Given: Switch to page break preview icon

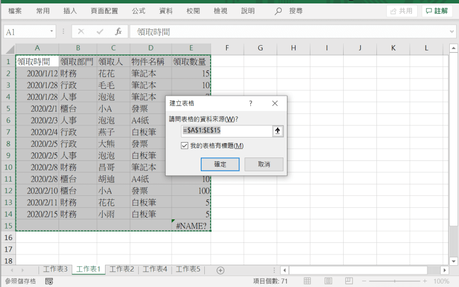Looking at the screenshot, I should tap(349, 281).
